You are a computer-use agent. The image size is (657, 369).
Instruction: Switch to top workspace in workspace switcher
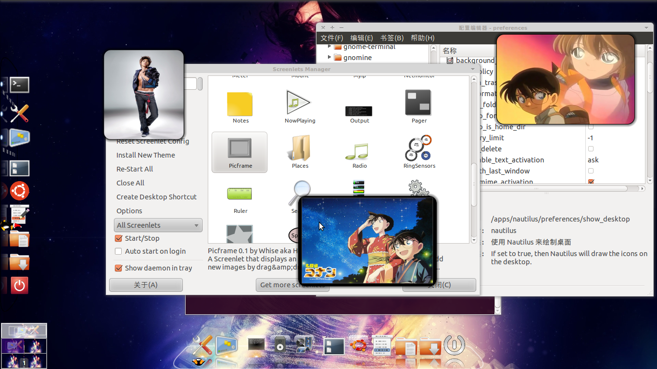pyautogui.click(x=24, y=331)
